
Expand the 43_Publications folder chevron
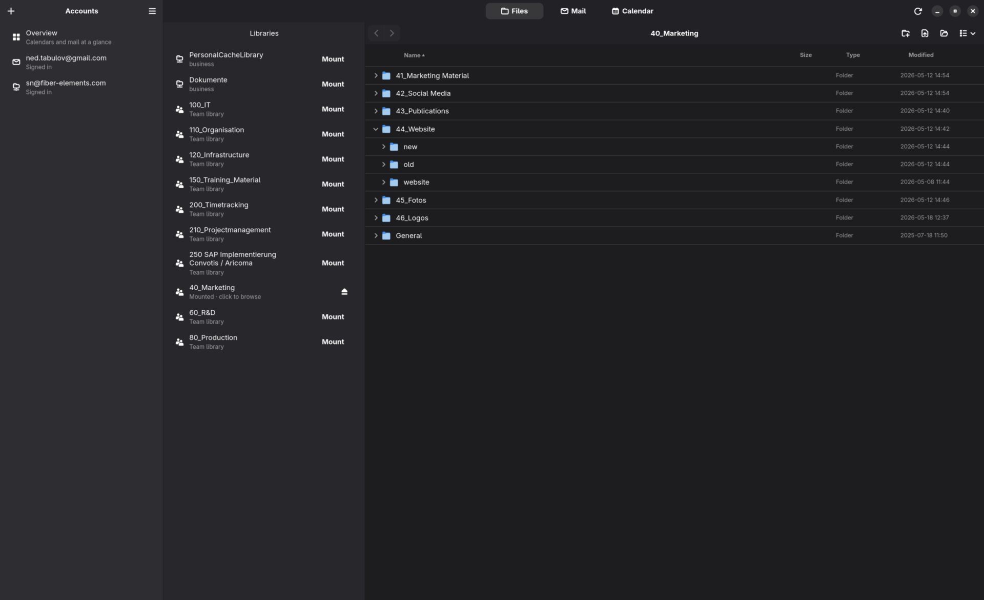(376, 111)
